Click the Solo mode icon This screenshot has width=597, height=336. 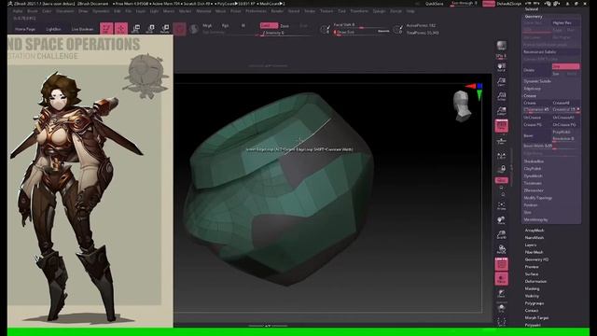click(x=502, y=307)
